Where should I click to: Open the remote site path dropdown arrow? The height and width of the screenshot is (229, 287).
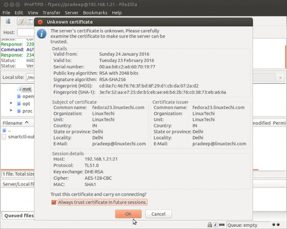tap(280, 78)
